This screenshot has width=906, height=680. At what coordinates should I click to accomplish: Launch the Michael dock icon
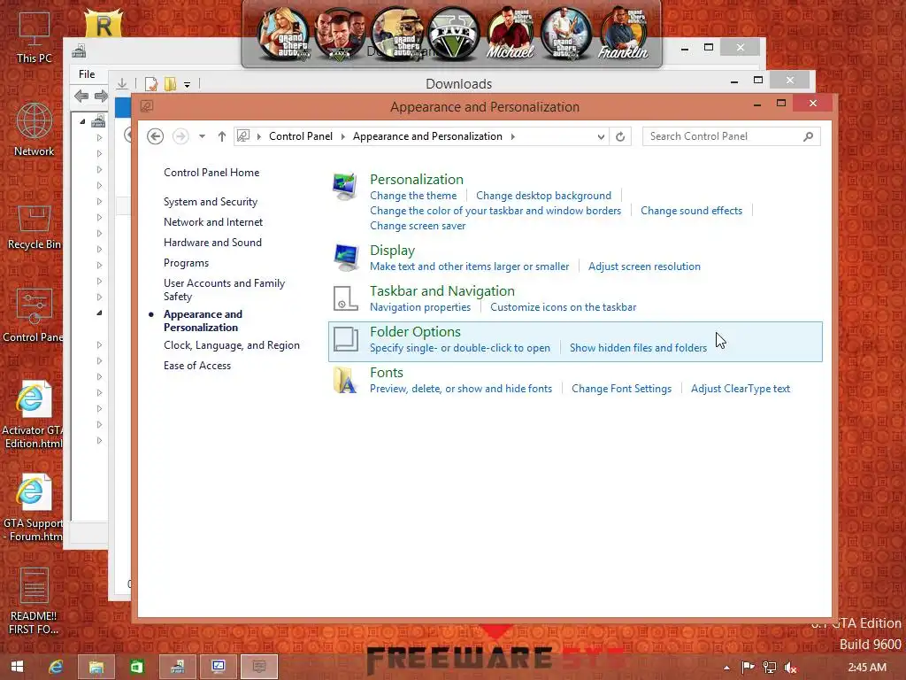click(510, 35)
